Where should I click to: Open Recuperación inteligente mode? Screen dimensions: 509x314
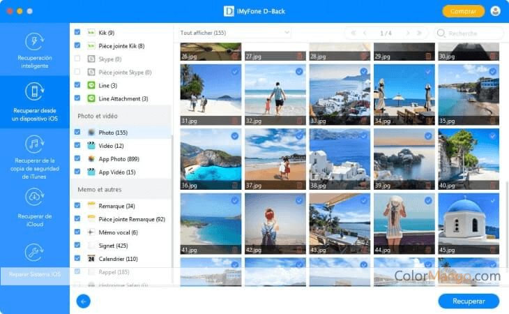coord(35,50)
